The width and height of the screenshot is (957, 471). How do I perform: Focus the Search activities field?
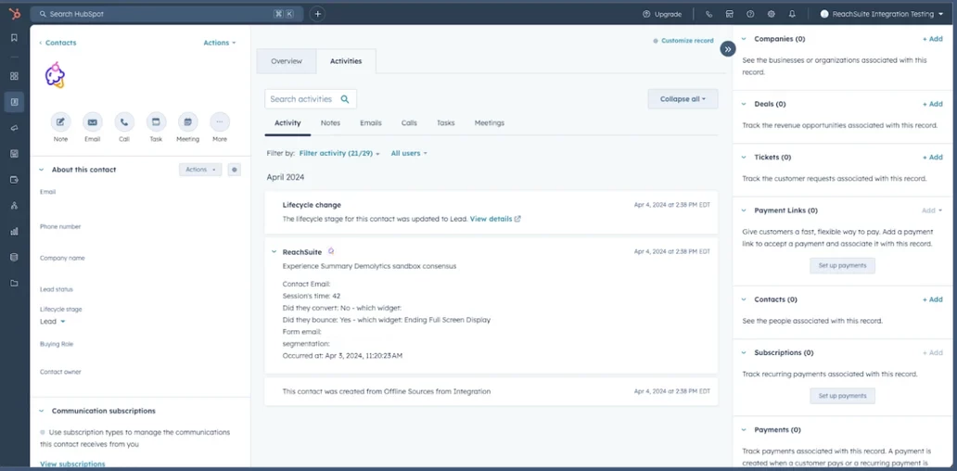pyautogui.click(x=311, y=99)
